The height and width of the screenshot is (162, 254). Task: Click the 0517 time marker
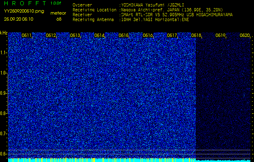(x=172, y=35)
